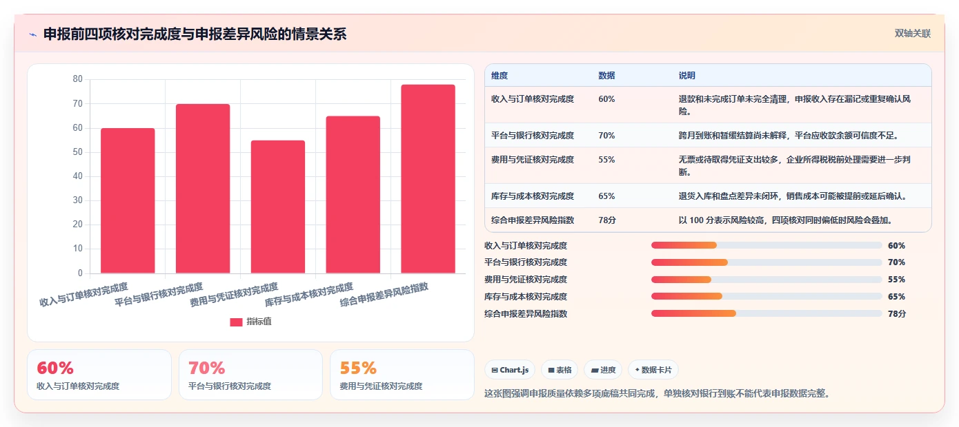Open the 55% 费用与凭证核对完成度 data card

coord(402,375)
